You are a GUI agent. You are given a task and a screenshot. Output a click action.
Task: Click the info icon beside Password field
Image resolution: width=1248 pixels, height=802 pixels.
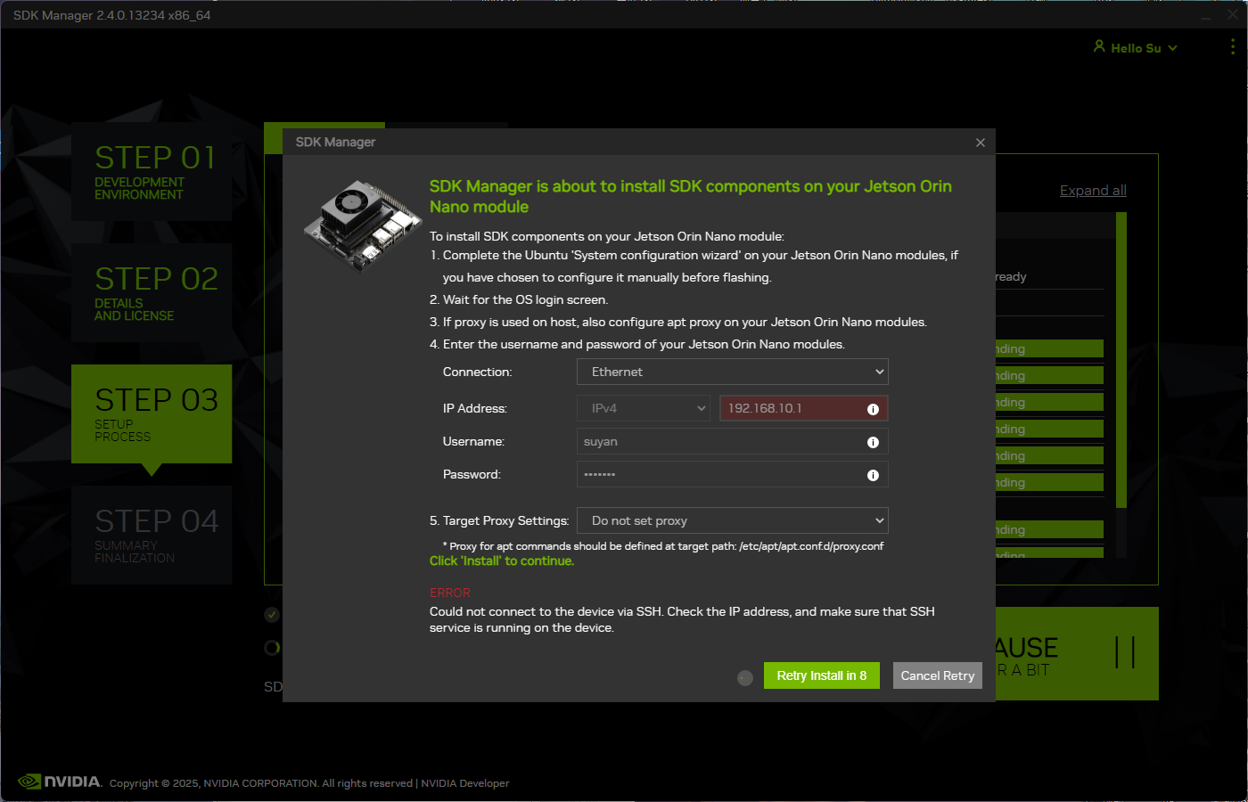pos(873,475)
